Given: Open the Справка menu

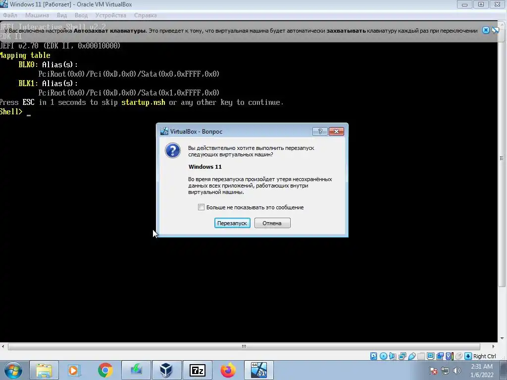Looking at the screenshot, I should [145, 15].
